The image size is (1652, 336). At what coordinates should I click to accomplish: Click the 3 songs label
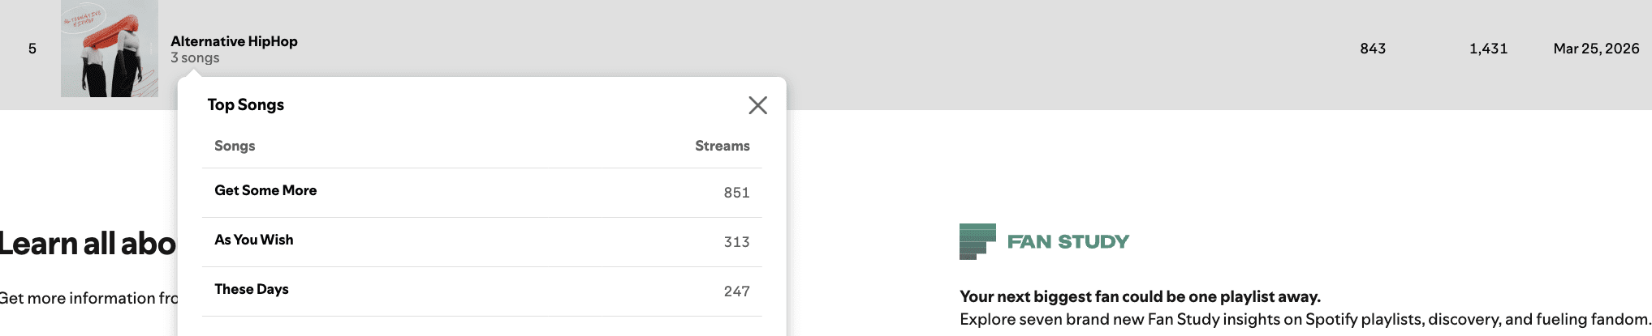[x=195, y=58]
